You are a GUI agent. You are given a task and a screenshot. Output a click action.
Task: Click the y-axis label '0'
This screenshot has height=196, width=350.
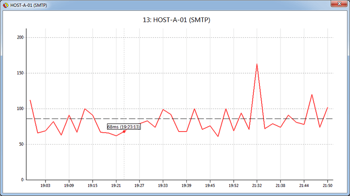tap(22, 180)
